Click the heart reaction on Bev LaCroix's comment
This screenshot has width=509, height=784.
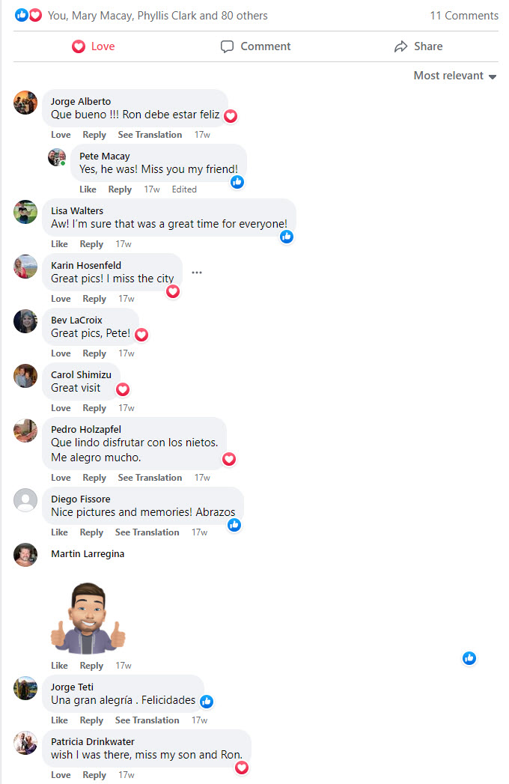pos(141,335)
